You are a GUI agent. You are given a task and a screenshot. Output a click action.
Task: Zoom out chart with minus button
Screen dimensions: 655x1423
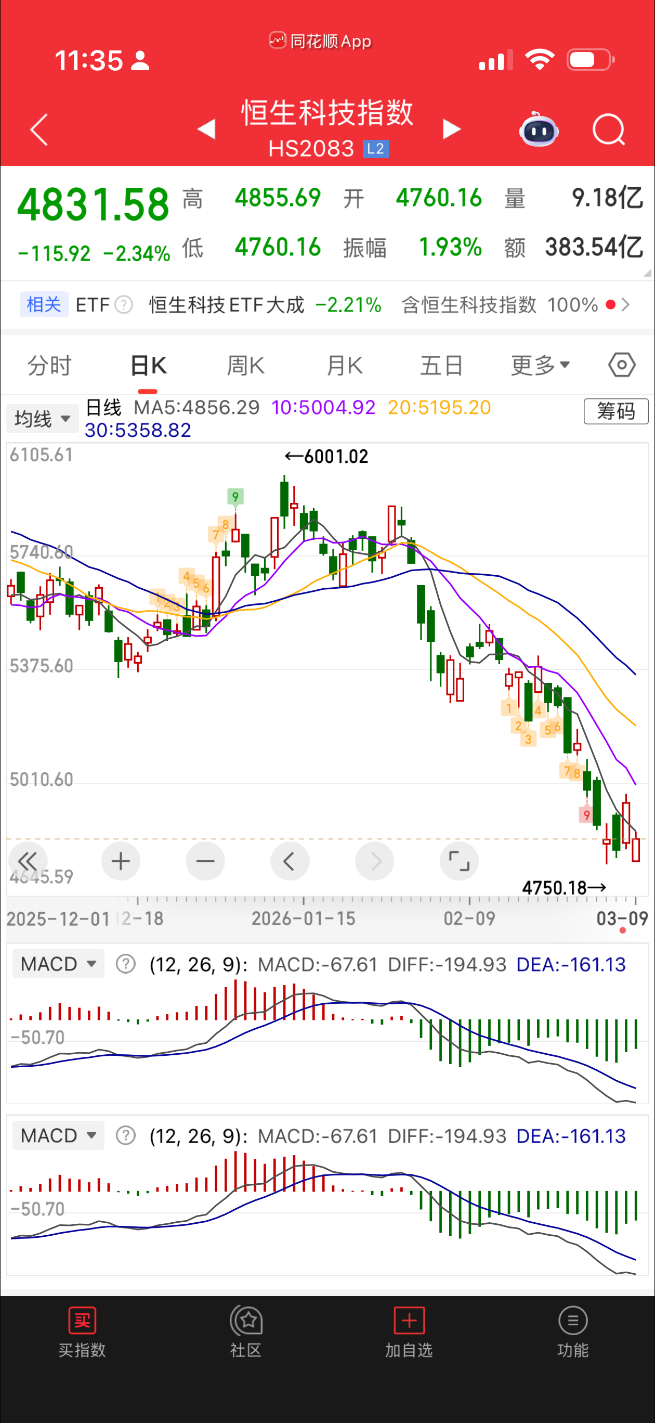pyautogui.click(x=205, y=861)
